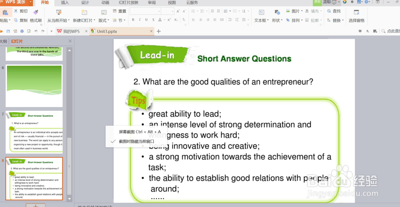Screen dimensions: 400x207
Task: Click the help question mark icon
Action: 366,2
